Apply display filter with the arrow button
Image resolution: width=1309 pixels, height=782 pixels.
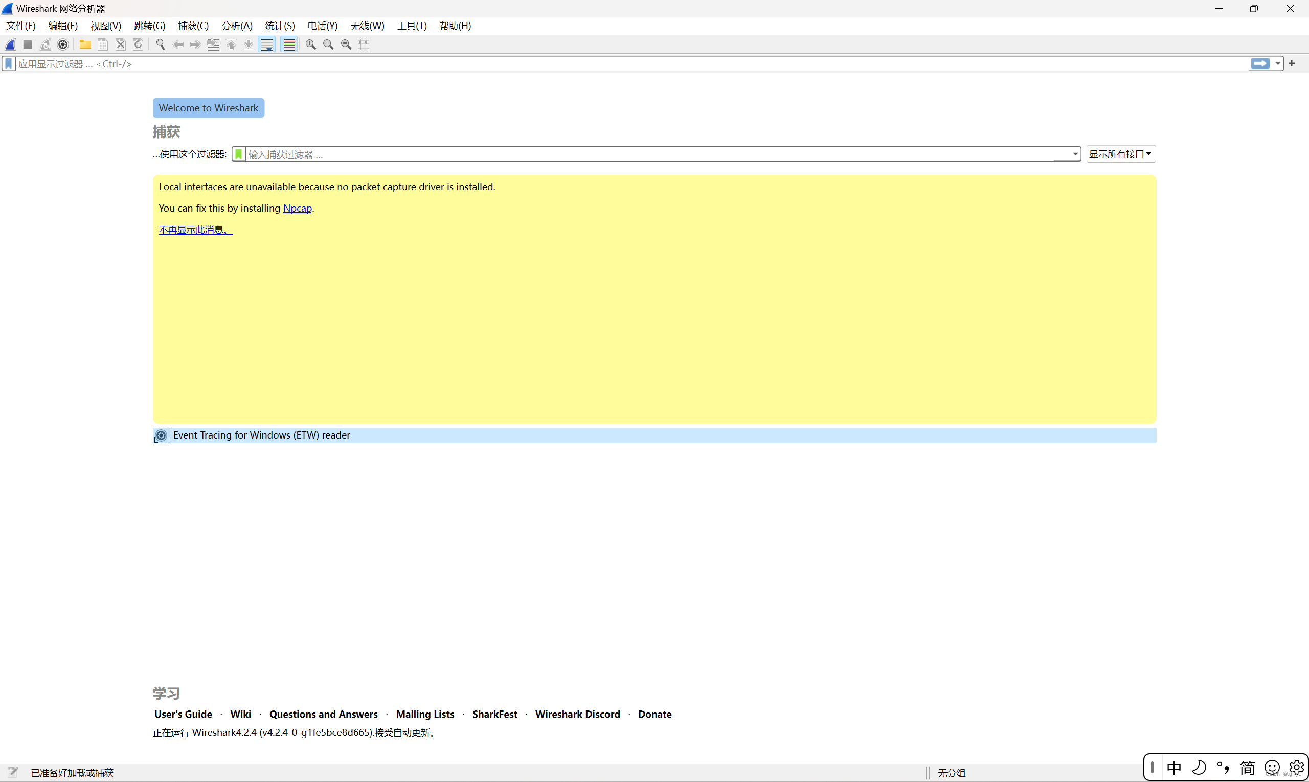(1260, 64)
